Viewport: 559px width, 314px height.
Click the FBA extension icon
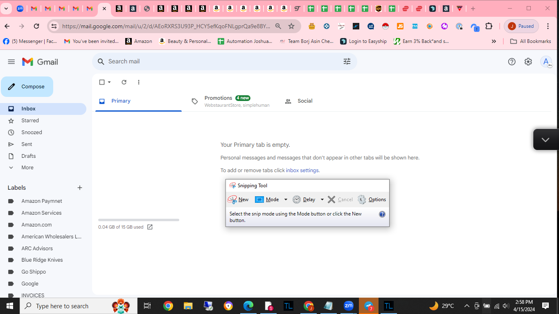tap(415, 26)
